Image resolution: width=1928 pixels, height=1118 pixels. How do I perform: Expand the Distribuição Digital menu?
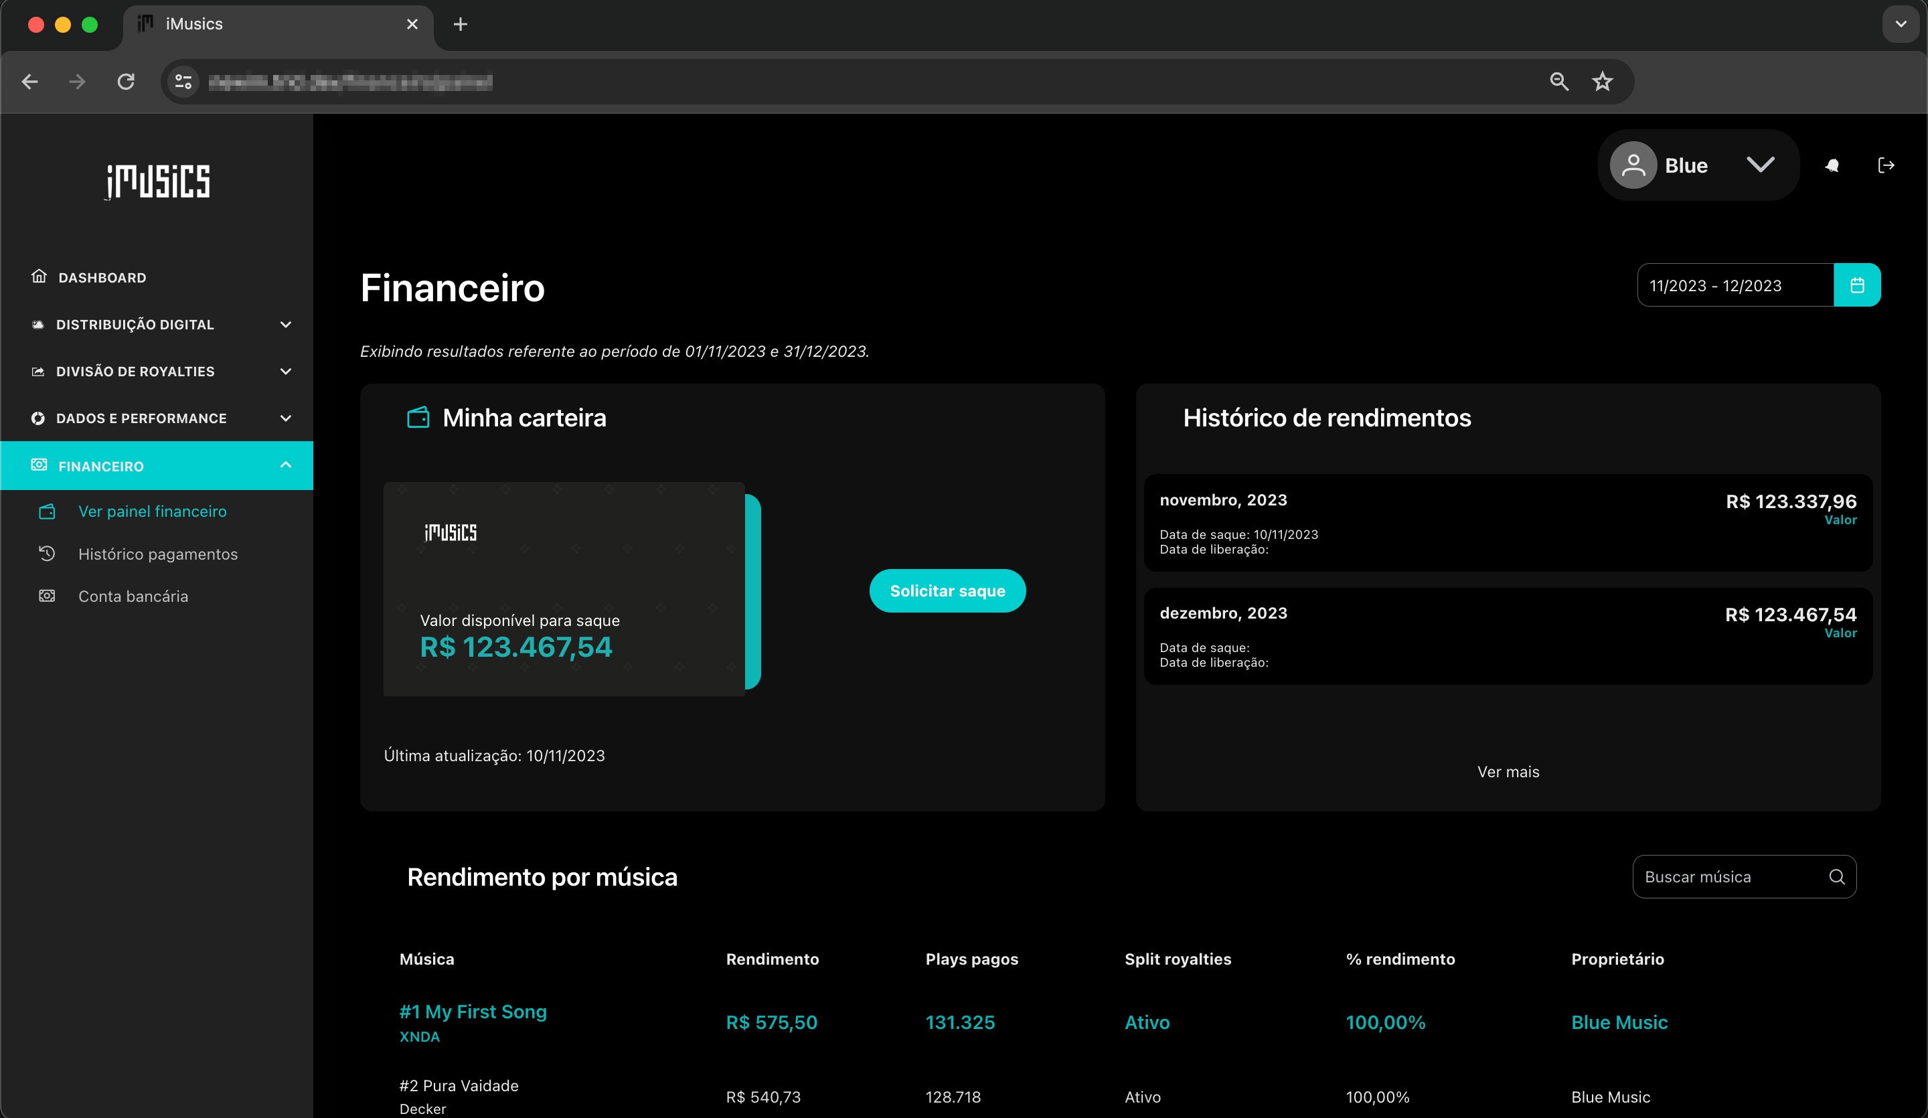coord(285,325)
